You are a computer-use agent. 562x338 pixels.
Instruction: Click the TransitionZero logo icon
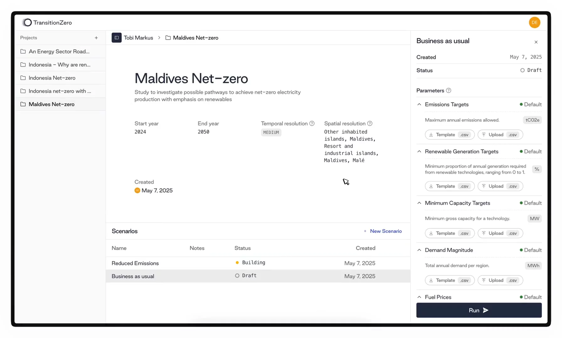tap(27, 23)
